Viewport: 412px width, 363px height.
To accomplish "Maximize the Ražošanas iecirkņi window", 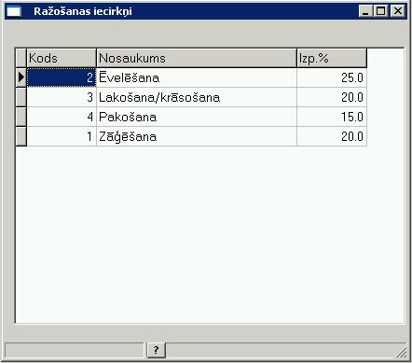I will pyautogui.click(x=381, y=11).
